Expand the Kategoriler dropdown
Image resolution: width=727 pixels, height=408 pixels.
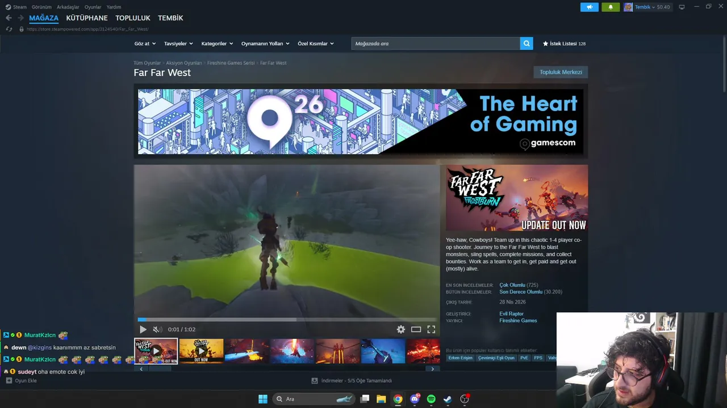(x=217, y=44)
